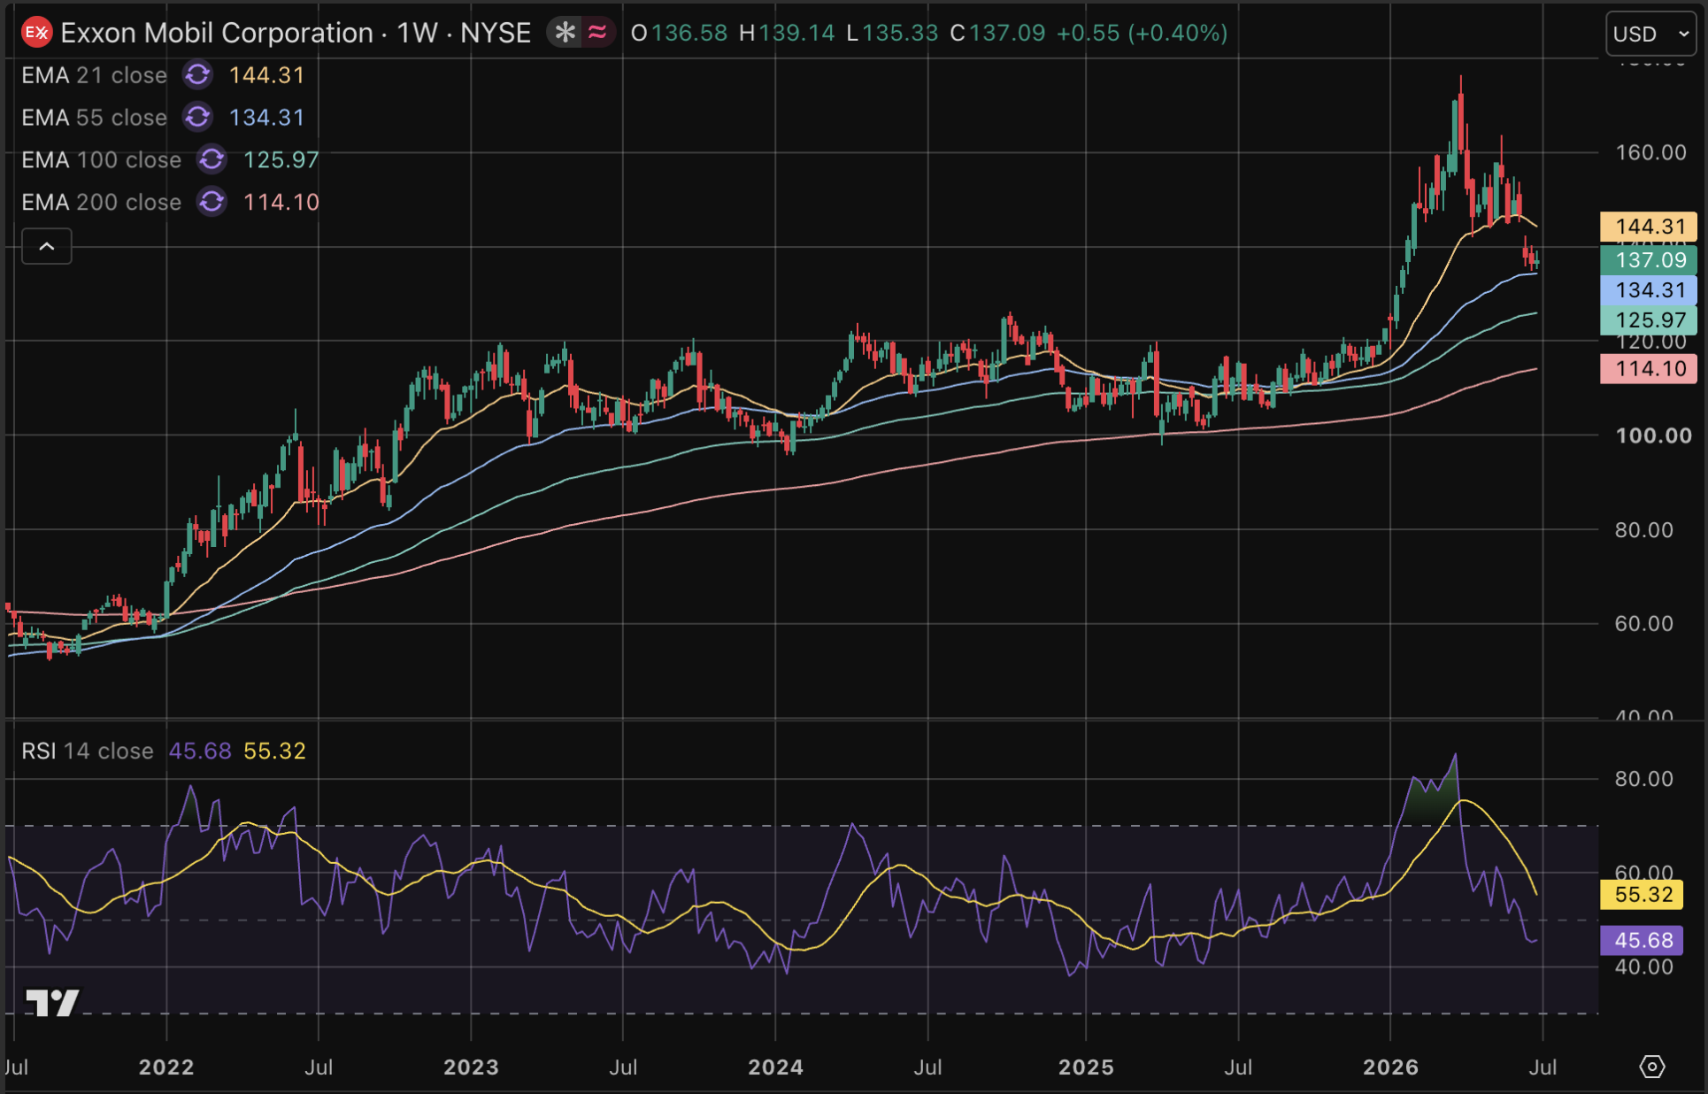Click the asterisk icon next to NYSE
Image resolution: width=1708 pixels, height=1094 pixels.
pyautogui.click(x=565, y=33)
